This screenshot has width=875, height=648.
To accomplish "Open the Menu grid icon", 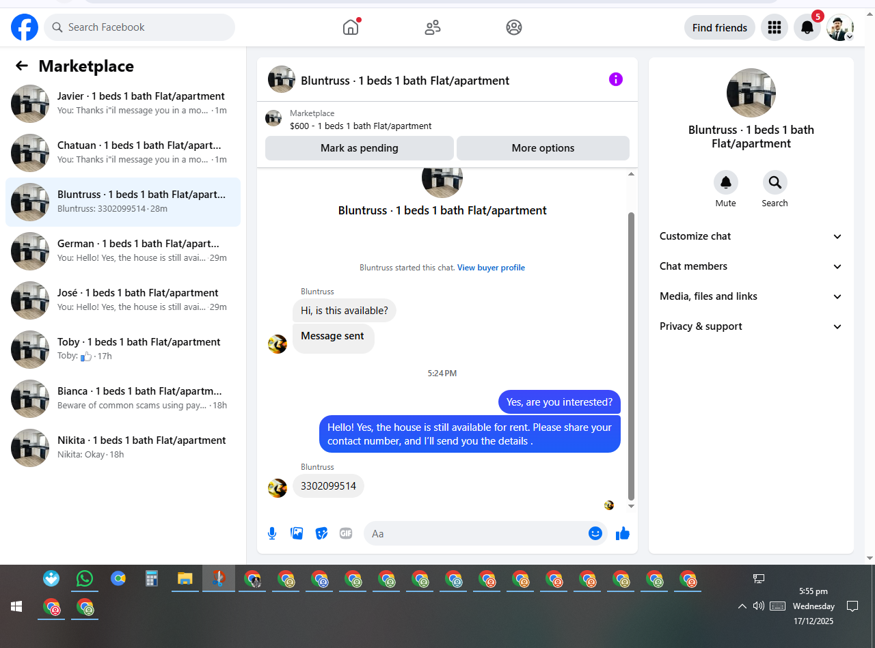I will click(x=775, y=27).
